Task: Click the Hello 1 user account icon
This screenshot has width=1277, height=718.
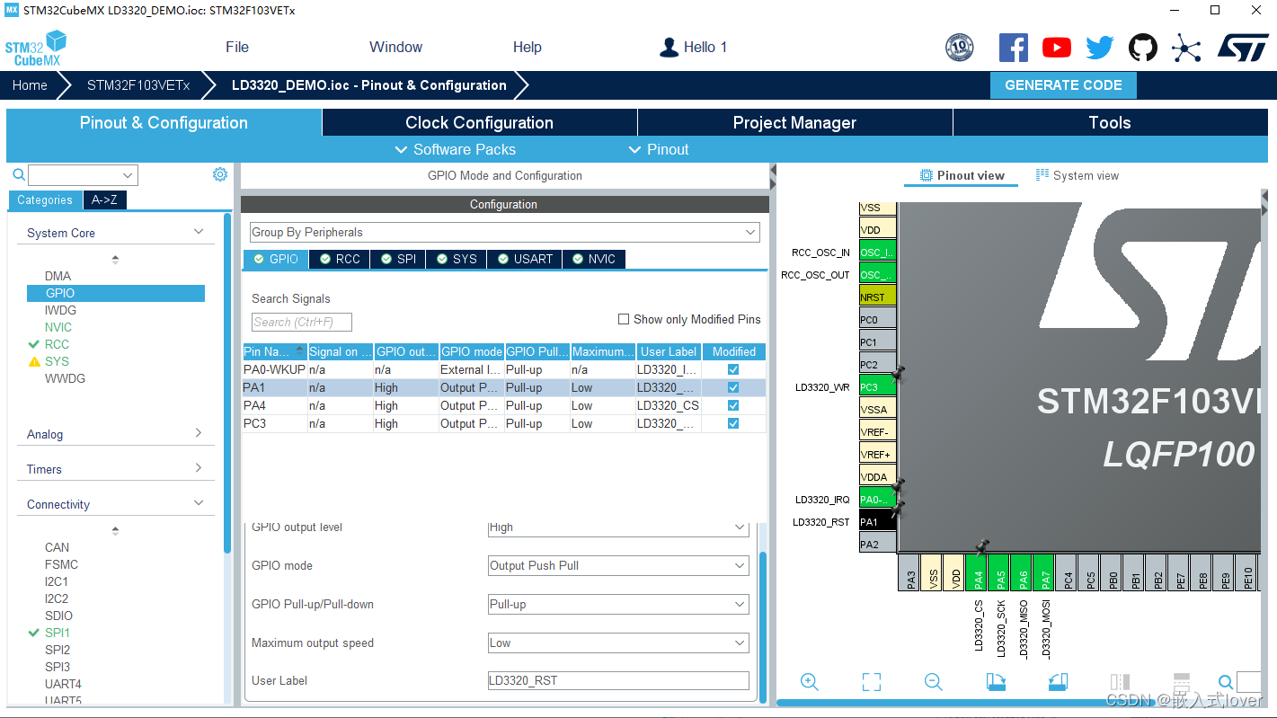Action: pos(669,48)
